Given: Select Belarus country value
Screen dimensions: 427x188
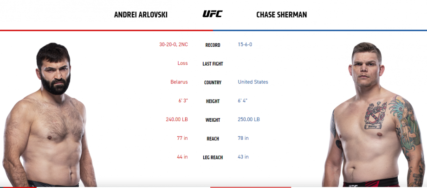Looking at the screenshot, I should coord(179,82).
